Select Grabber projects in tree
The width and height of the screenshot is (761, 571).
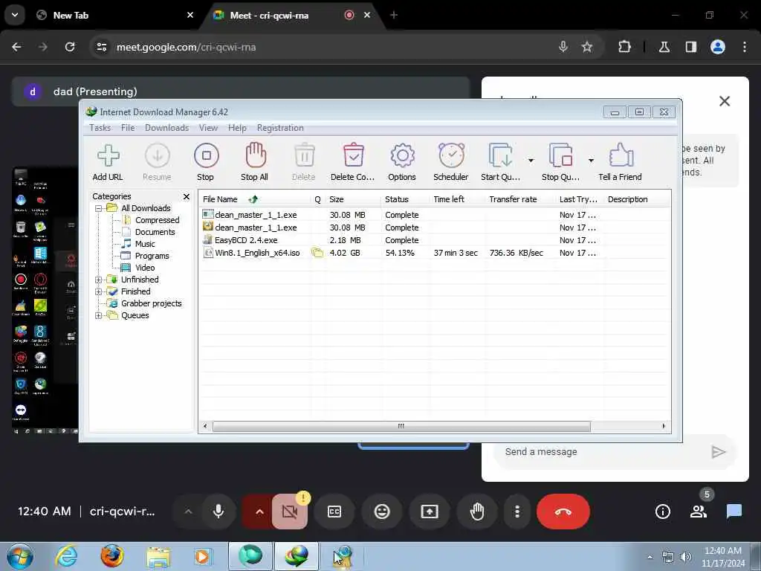[151, 303]
